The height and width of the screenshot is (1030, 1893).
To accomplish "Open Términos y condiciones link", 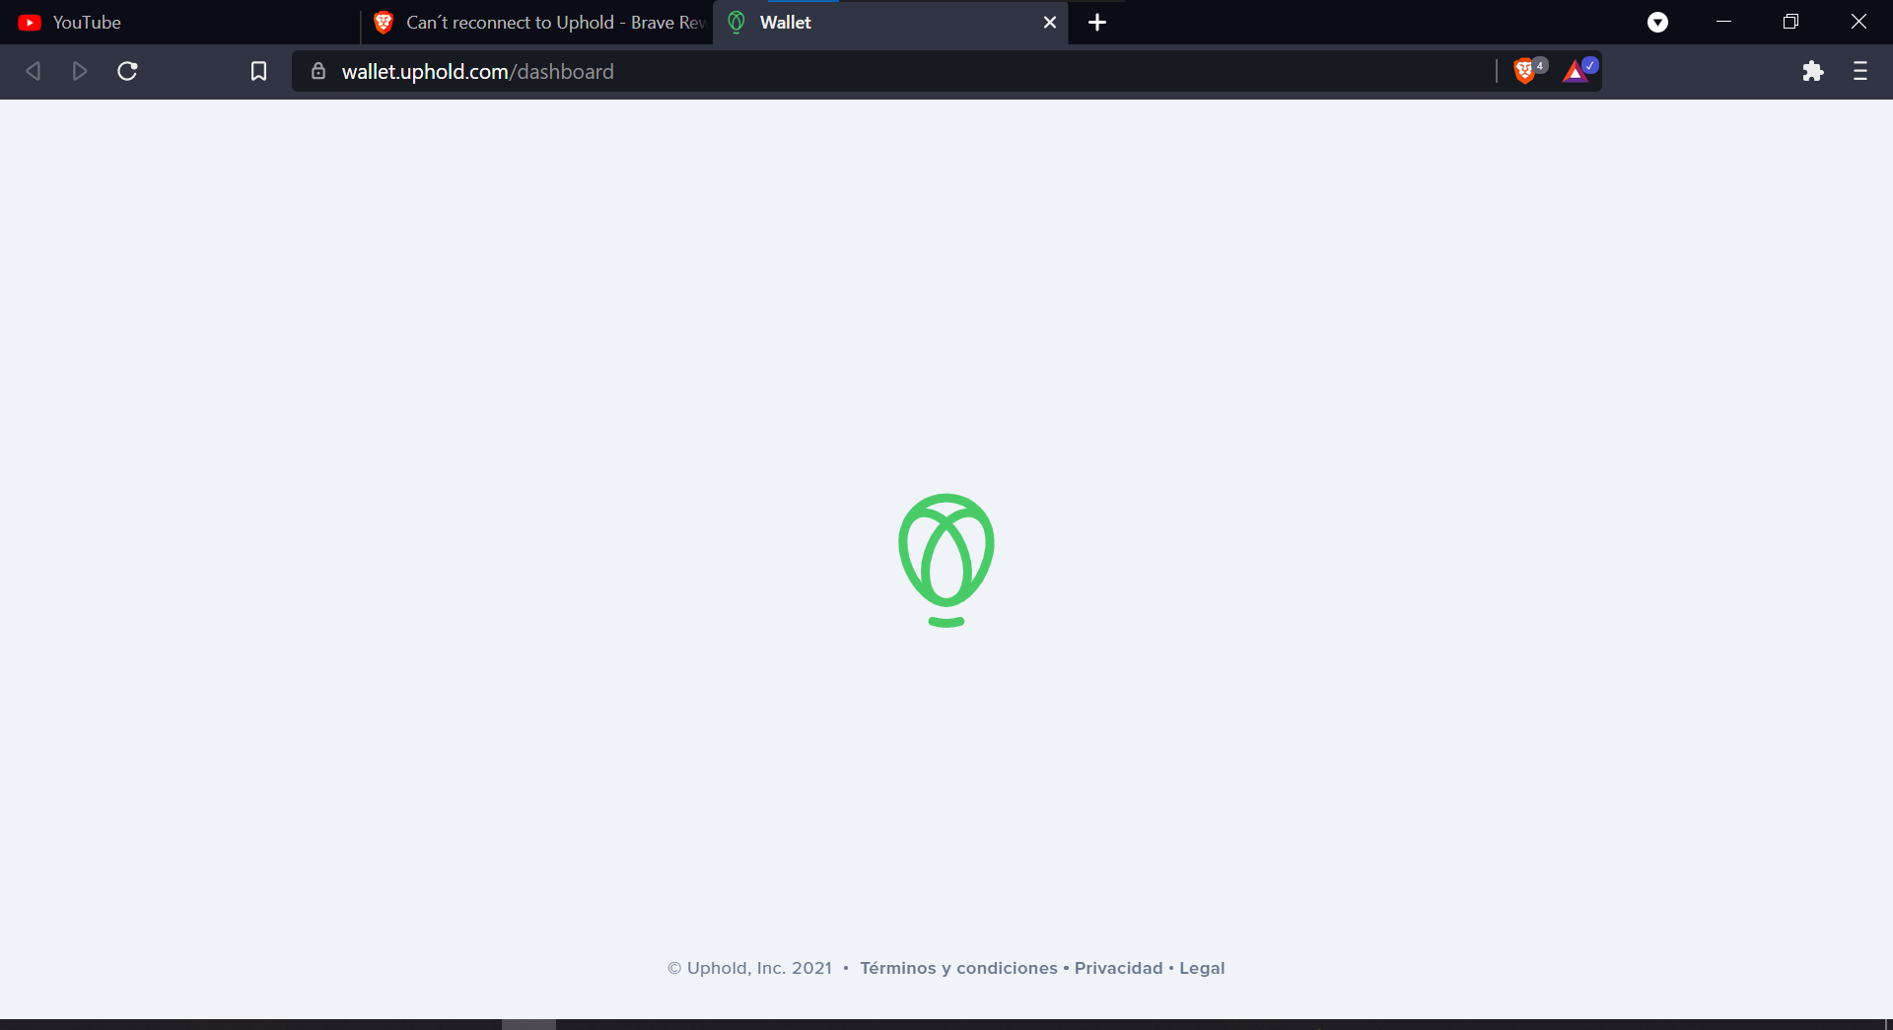I will click(x=958, y=968).
